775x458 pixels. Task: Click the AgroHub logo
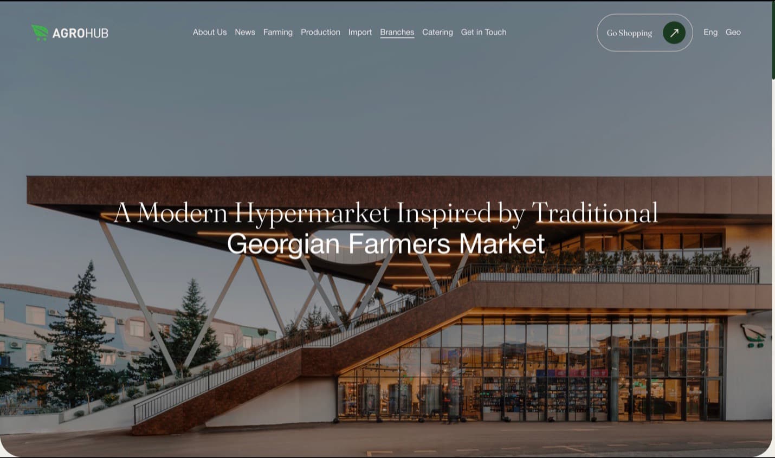(x=70, y=33)
